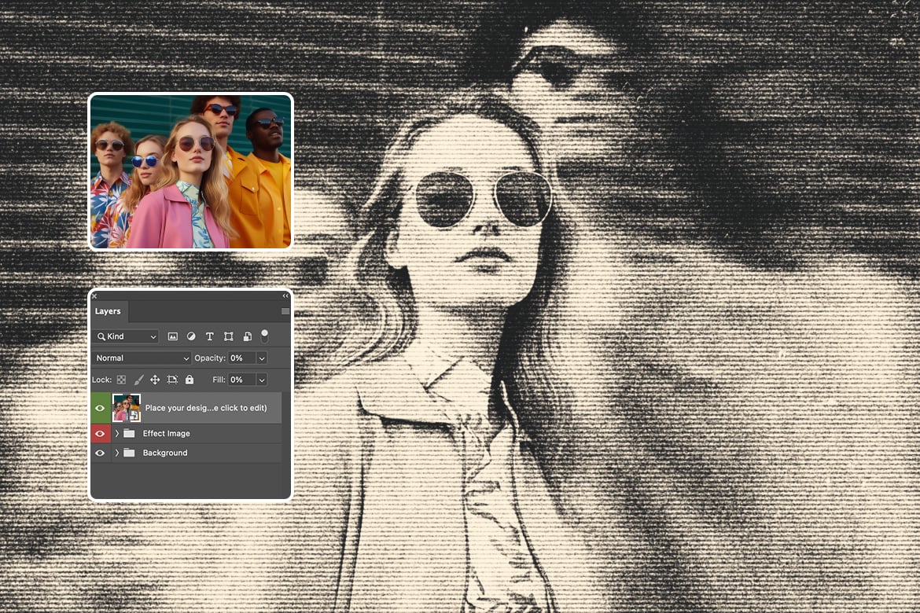
Task: Hide the Background group
Action: pos(100,453)
